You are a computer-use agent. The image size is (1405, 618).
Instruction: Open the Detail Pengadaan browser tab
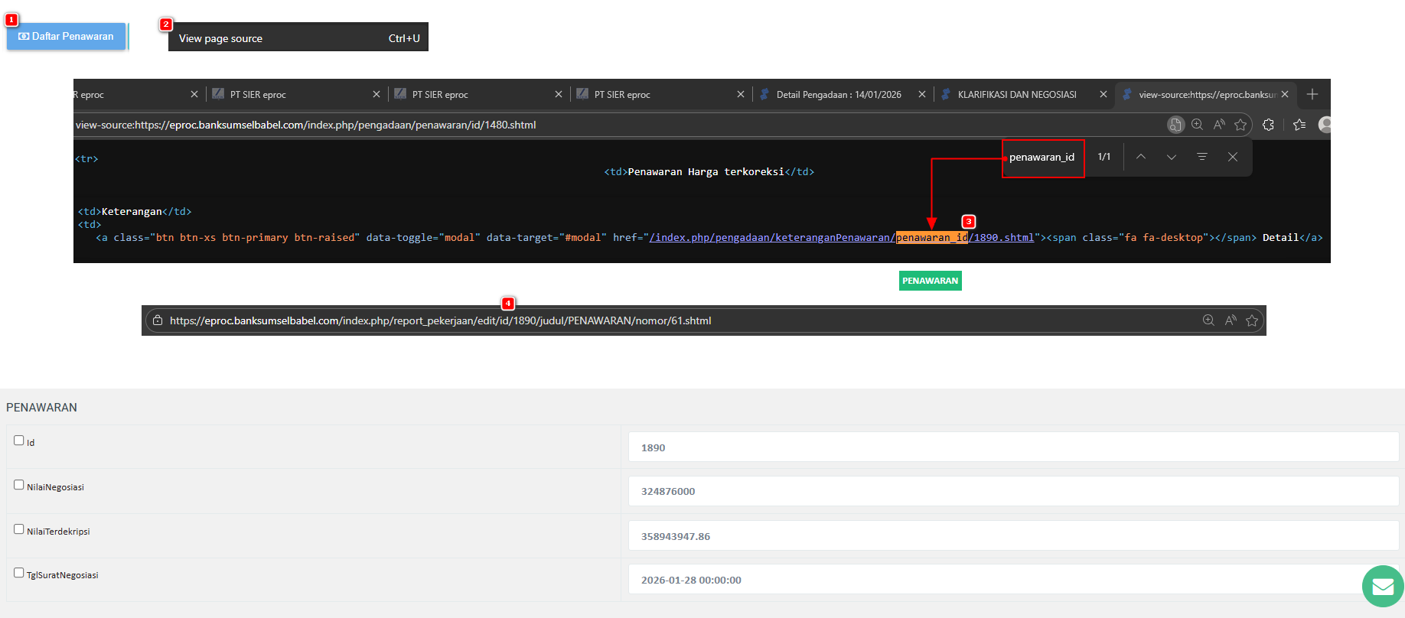coord(838,95)
